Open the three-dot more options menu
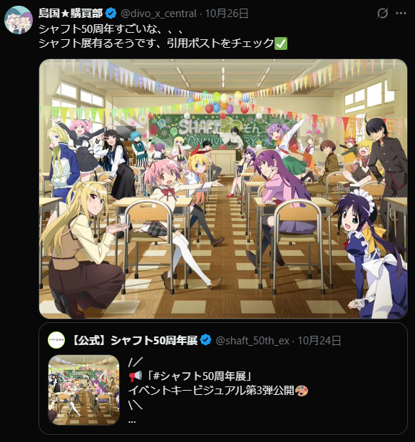The width and height of the screenshot is (415, 442). [x=401, y=14]
